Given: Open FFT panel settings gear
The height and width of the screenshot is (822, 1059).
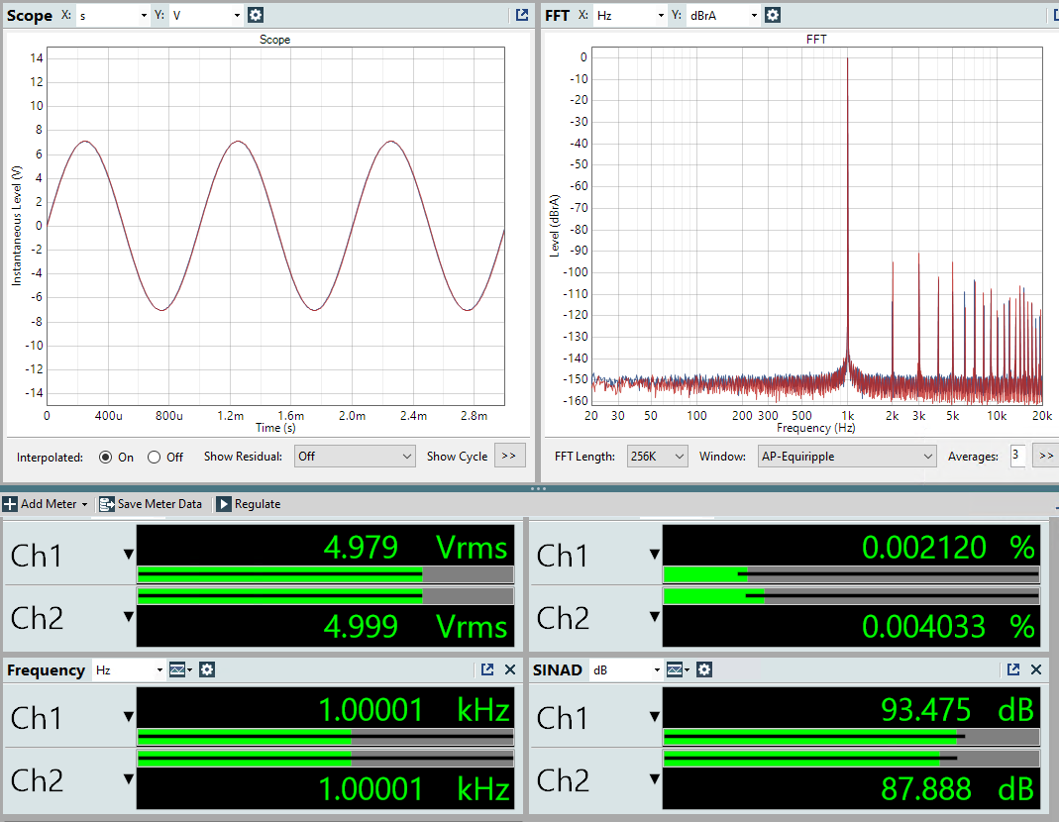Looking at the screenshot, I should pyautogui.click(x=773, y=15).
